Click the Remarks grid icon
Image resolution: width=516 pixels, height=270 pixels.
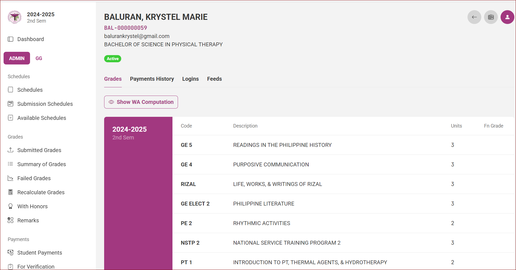coord(10,220)
